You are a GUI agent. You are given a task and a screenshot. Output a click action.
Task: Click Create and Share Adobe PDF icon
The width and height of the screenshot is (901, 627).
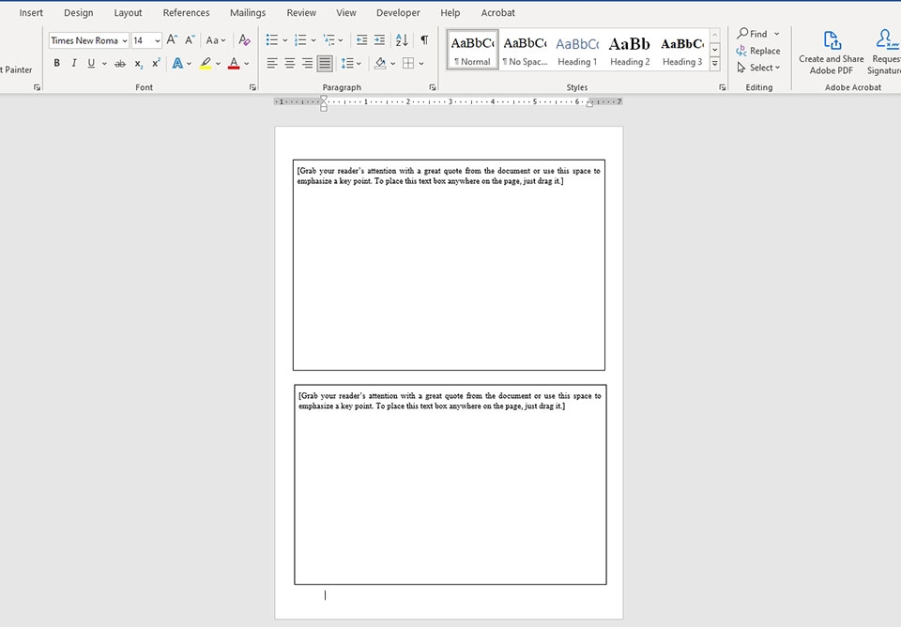[832, 40]
